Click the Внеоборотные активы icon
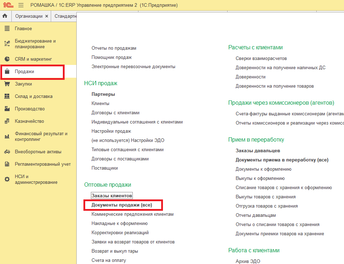This screenshot has height=264, width=344. (7, 152)
